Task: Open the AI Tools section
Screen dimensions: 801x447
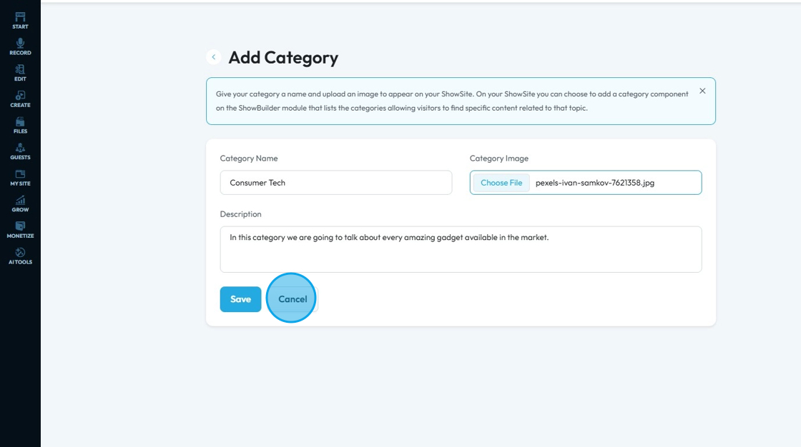Action: coord(20,256)
